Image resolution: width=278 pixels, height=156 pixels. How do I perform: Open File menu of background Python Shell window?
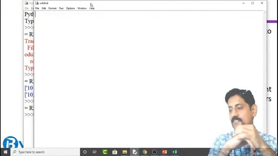pyautogui.click(x=26, y=8)
